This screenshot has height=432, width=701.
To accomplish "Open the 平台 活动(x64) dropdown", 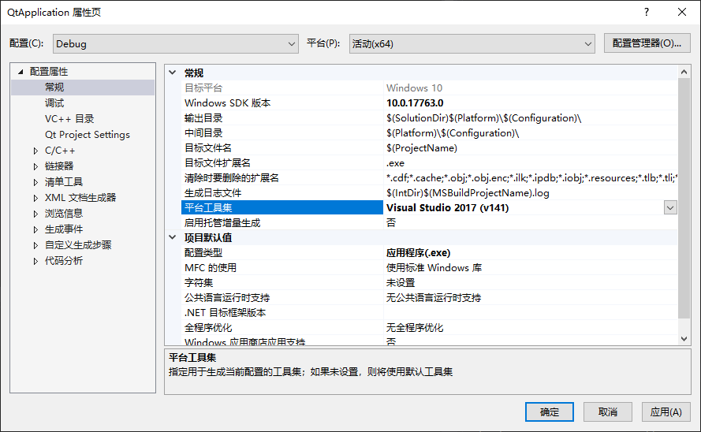I will coord(472,43).
